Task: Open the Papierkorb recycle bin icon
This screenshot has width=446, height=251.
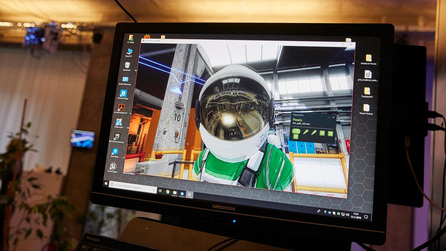Action: [x=127, y=67]
